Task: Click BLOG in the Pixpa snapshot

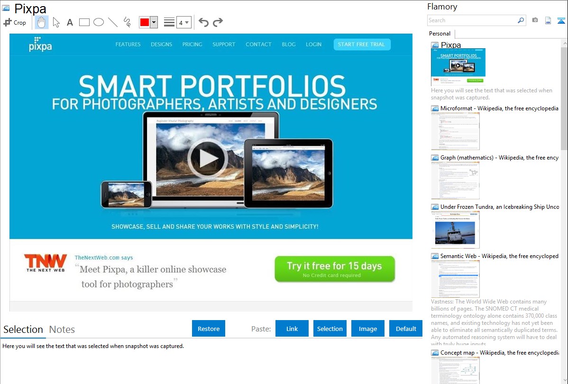Action: tap(289, 44)
